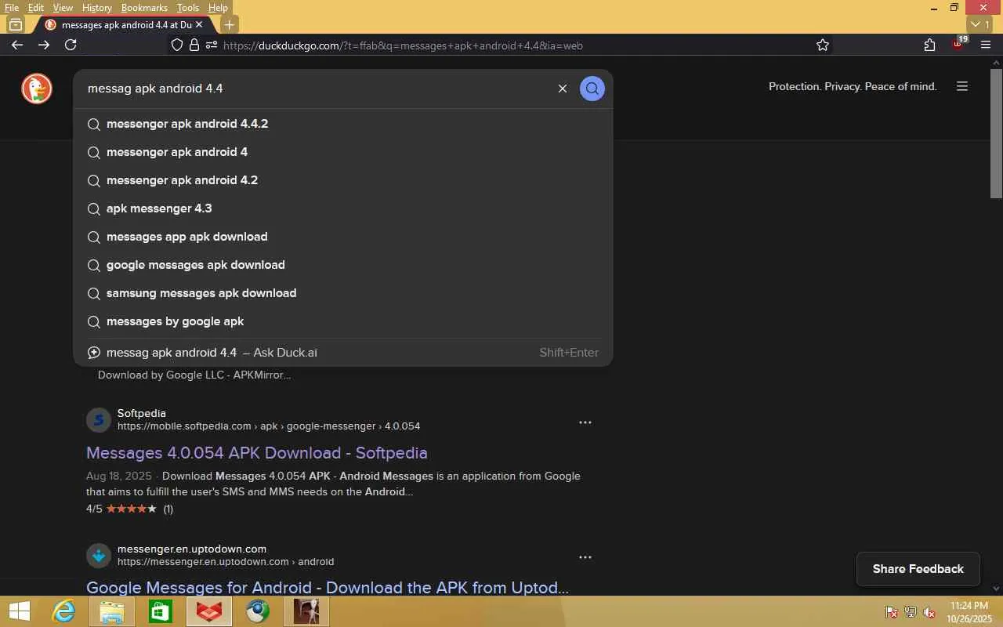
Task: Open the File menu
Action: click(12, 7)
